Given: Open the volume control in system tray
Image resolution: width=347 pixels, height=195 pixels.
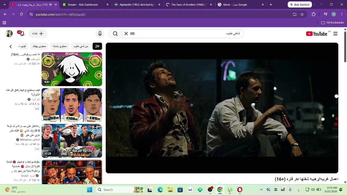Looking at the screenshot, I should tap(312, 190).
